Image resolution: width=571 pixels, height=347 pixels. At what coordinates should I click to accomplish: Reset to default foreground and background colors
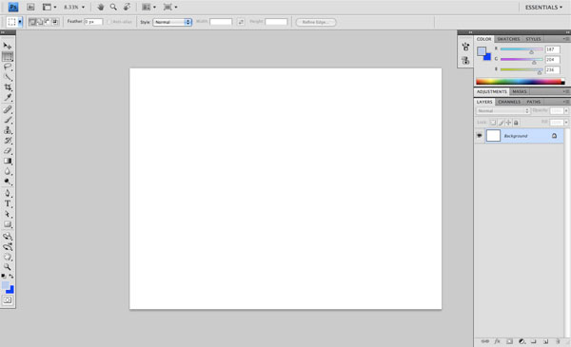coord(4,276)
